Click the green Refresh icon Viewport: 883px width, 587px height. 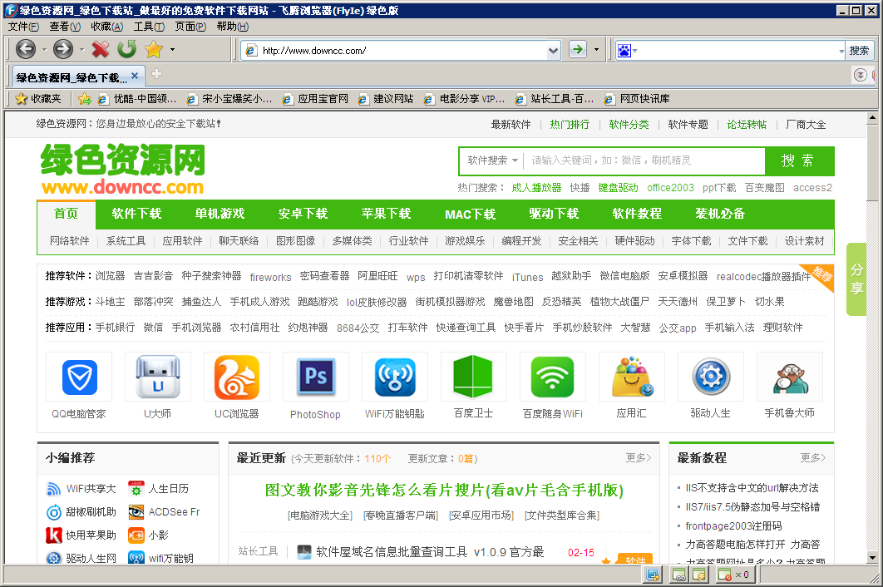126,50
